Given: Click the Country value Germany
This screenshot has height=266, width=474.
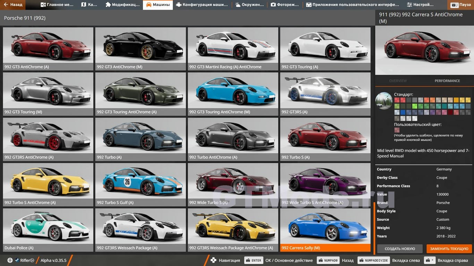Looking at the screenshot, I should tap(444, 169).
